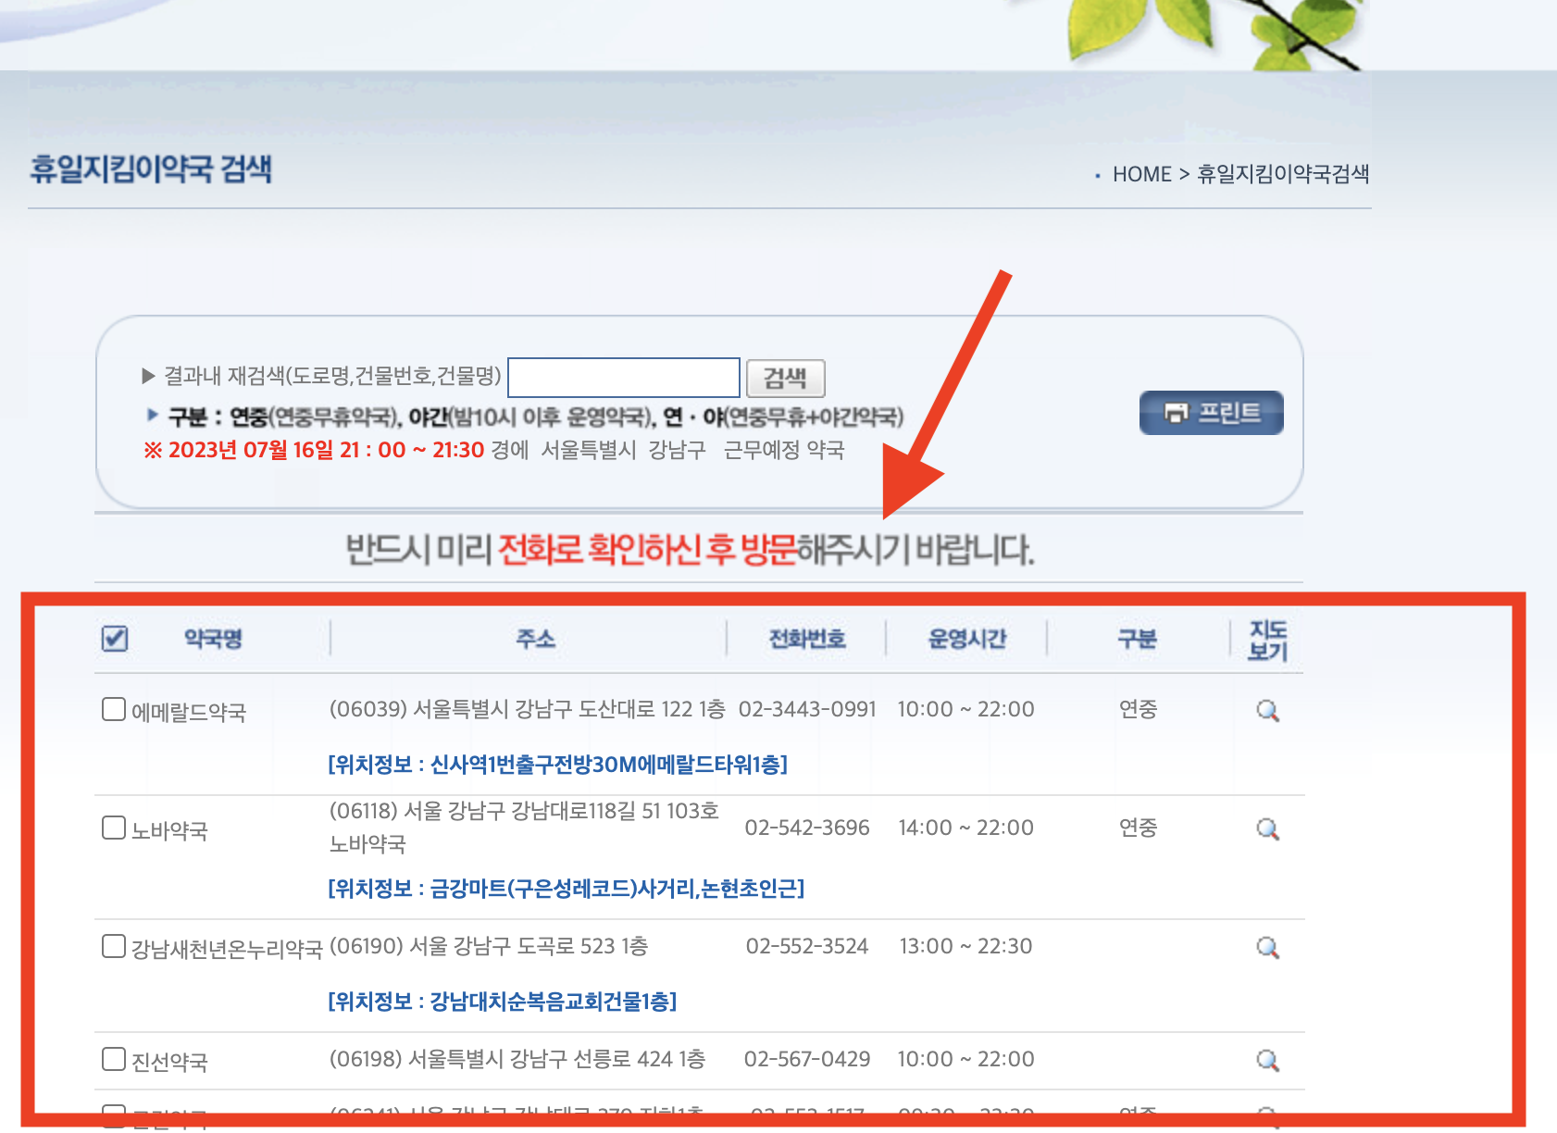The image size is (1557, 1133).
Task: Check the 강남새천년온누리약국 checkbox
Action: click(113, 945)
